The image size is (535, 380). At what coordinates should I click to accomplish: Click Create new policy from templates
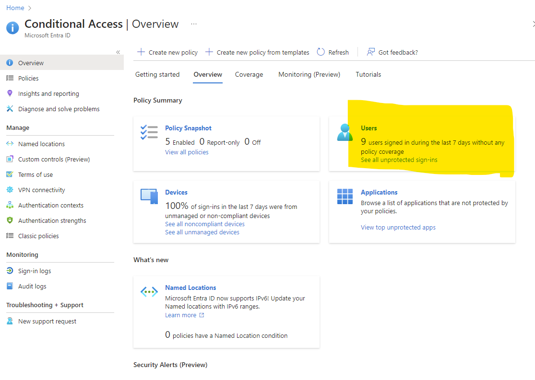(257, 52)
